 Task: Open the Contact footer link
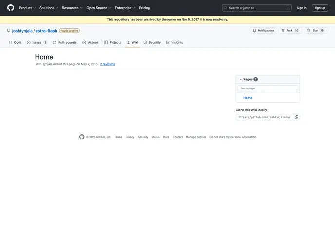pos(178,137)
